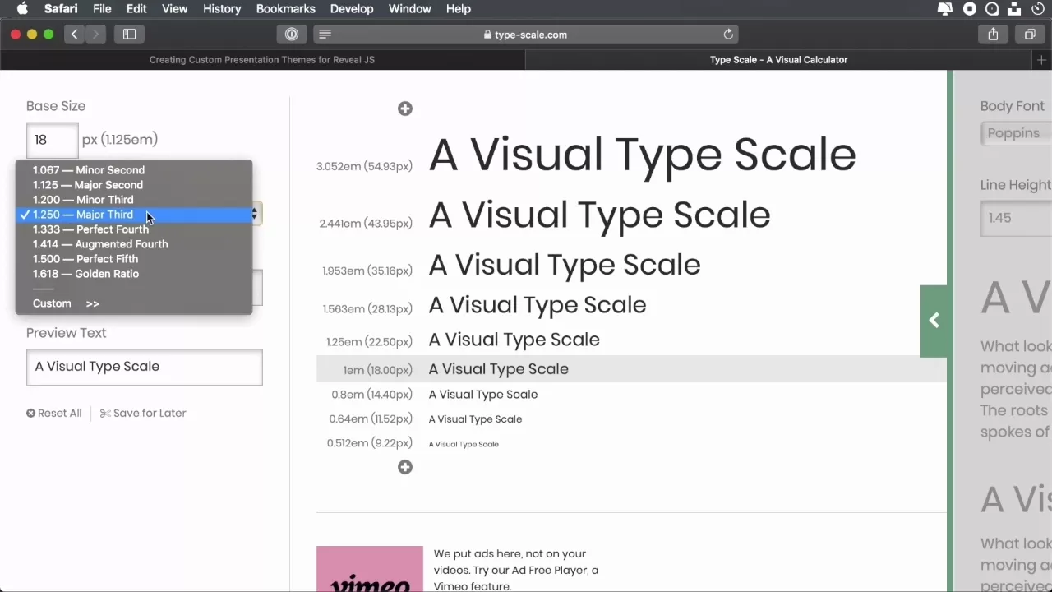Pick the 1.067 — Minor Second scale
1052x592 pixels.
point(89,170)
